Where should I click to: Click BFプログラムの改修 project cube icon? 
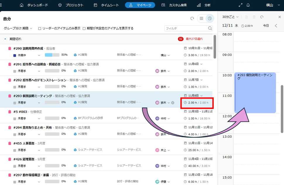pos(75,118)
